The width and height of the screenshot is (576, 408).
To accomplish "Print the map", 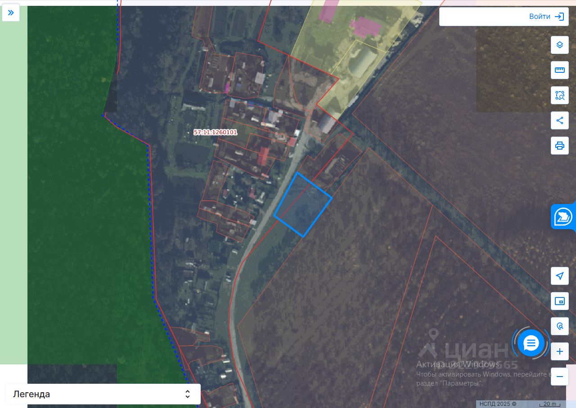I will pyautogui.click(x=560, y=146).
